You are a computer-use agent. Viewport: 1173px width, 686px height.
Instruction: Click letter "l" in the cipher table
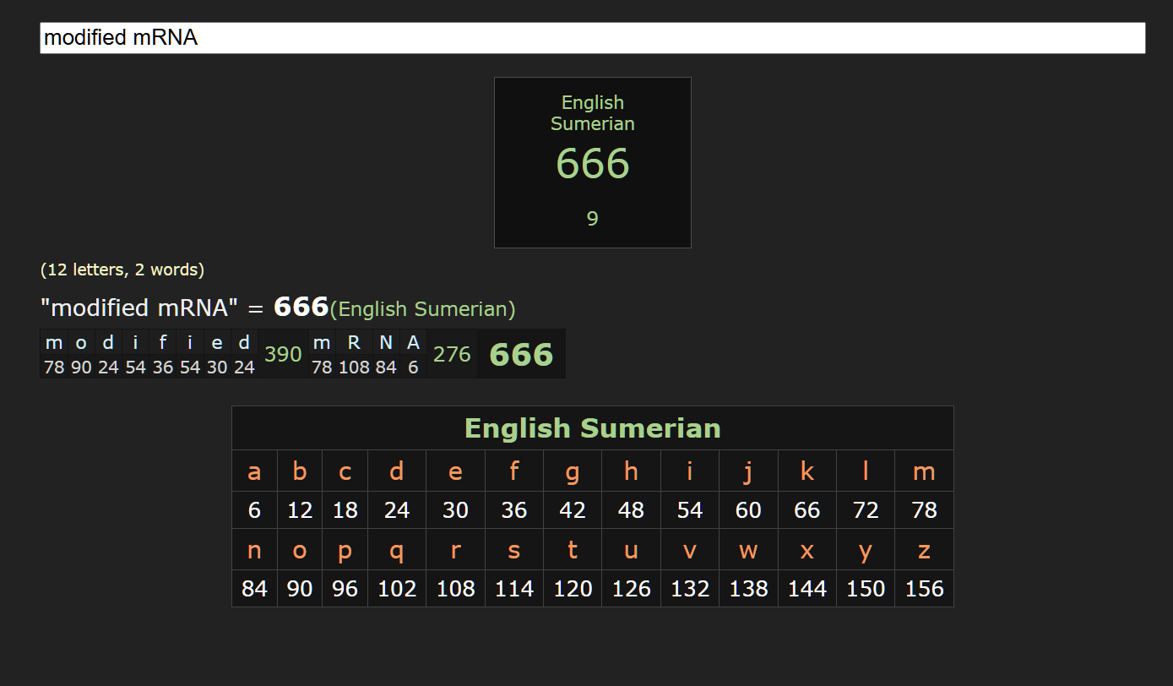point(866,471)
